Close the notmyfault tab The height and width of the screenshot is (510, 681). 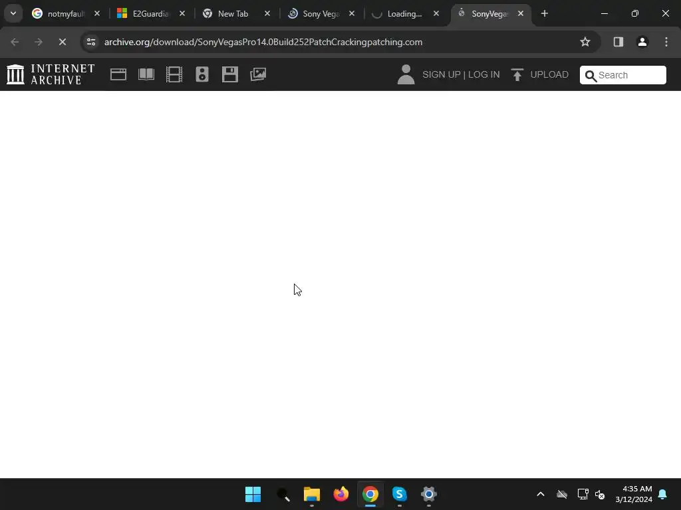(x=97, y=14)
